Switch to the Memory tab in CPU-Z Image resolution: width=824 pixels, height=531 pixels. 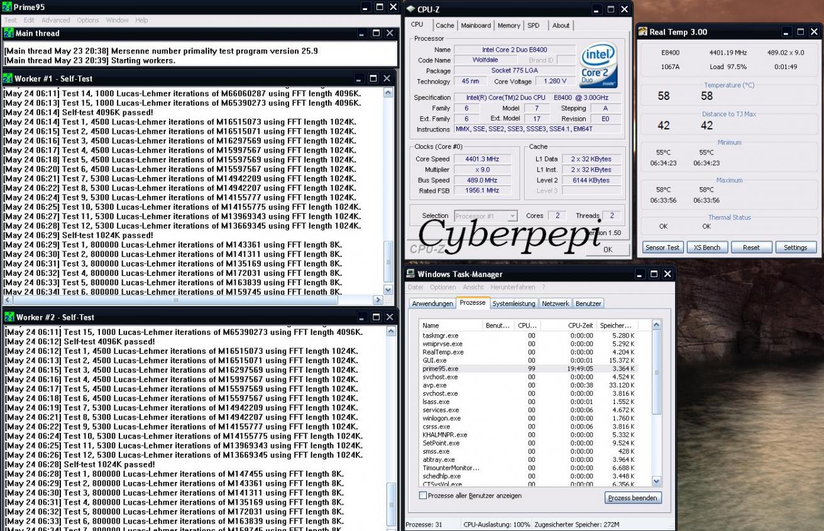pyautogui.click(x=508, y=26)
